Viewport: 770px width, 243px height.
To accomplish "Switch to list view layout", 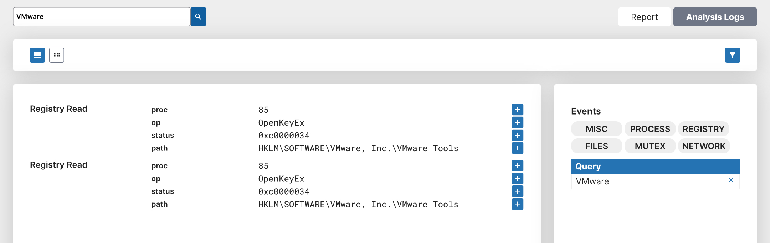I will (x=37, y=55).
